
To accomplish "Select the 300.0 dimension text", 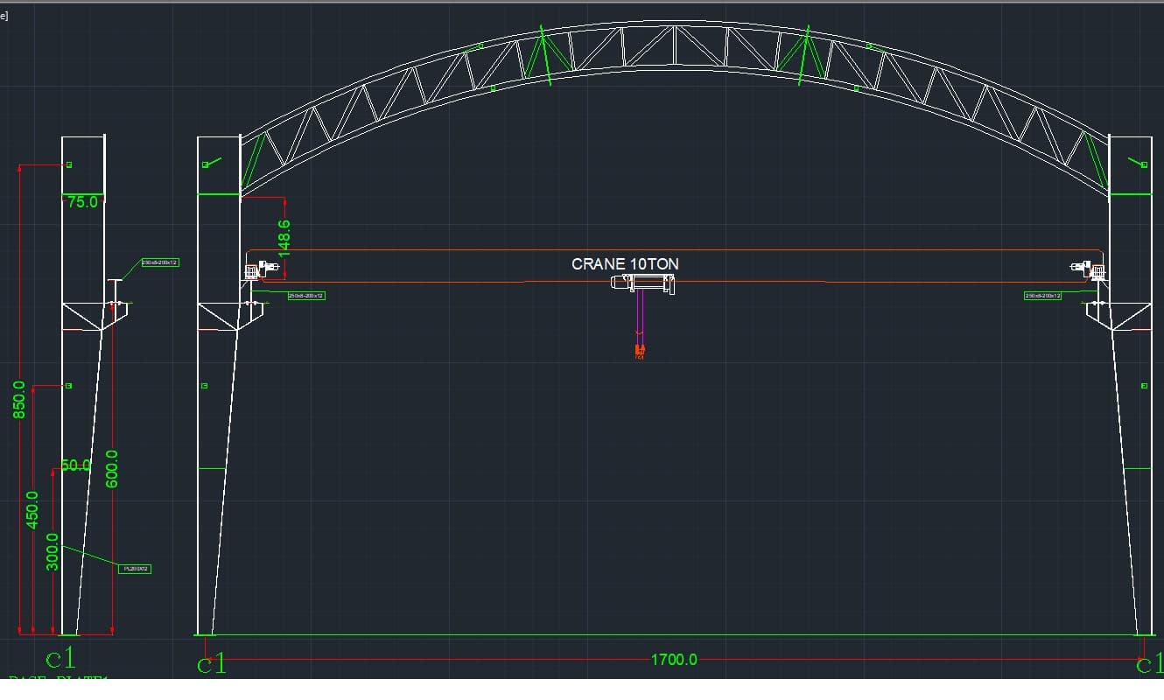I will (52, 551).
